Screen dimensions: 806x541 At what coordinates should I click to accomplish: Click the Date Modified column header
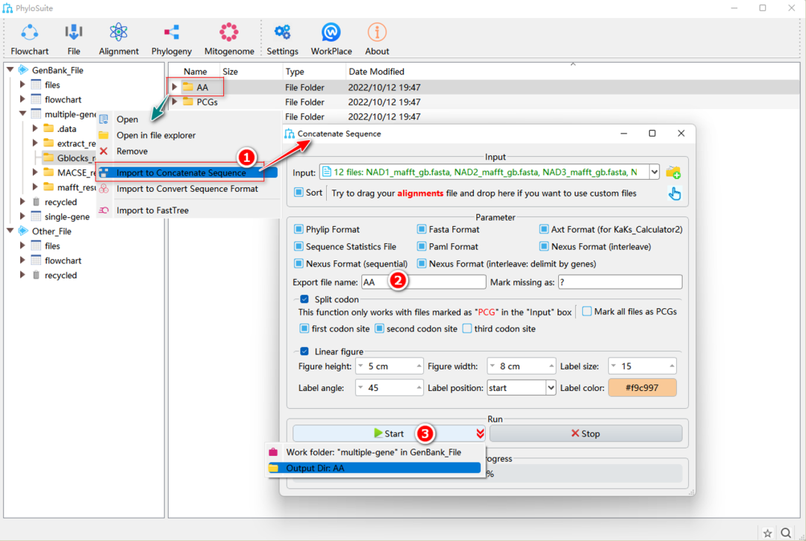(375, 72)
